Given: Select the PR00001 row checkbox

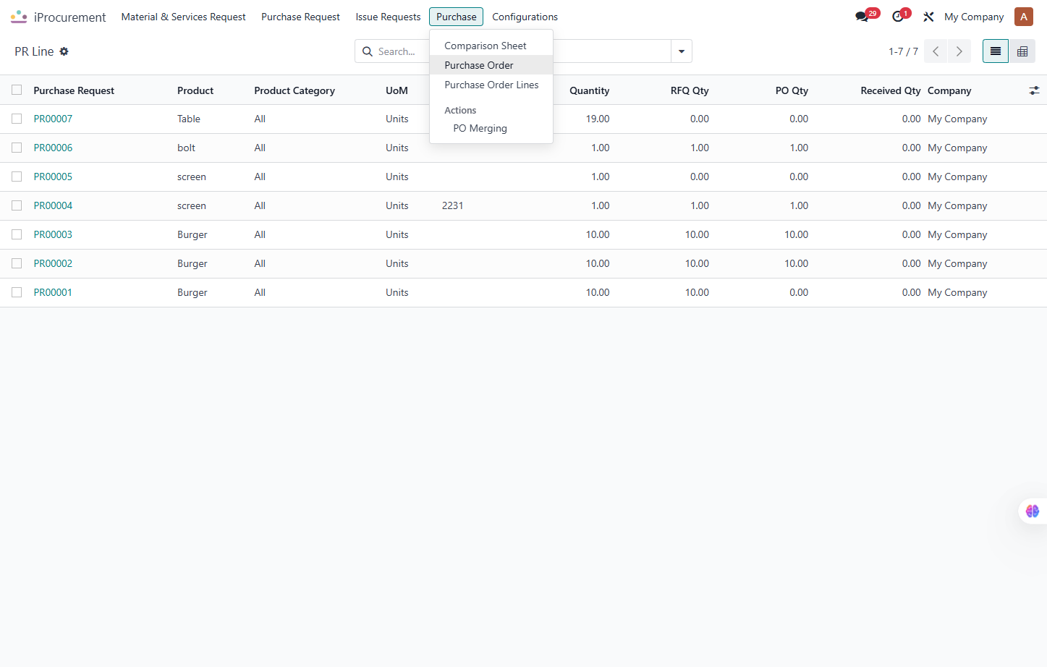Looking at the screenshot, I should point(17,292).
